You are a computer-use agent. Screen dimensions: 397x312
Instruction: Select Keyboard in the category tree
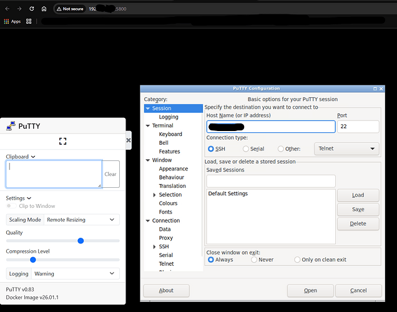point(170,134)
